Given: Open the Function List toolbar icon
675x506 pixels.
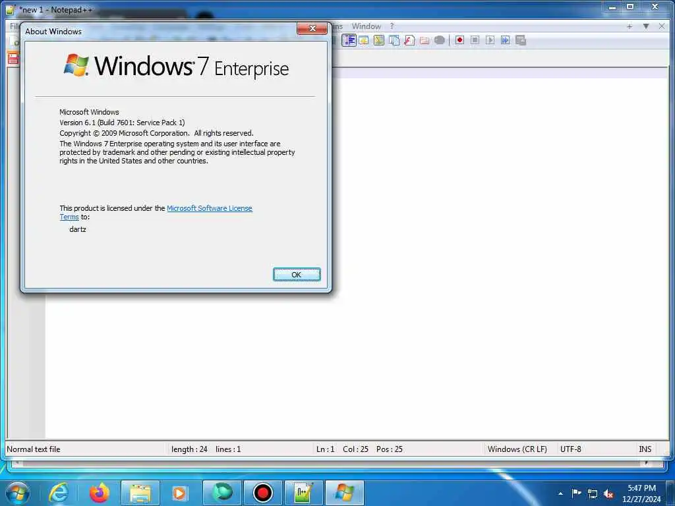Looking at the screenshot, I should (409, 40).
